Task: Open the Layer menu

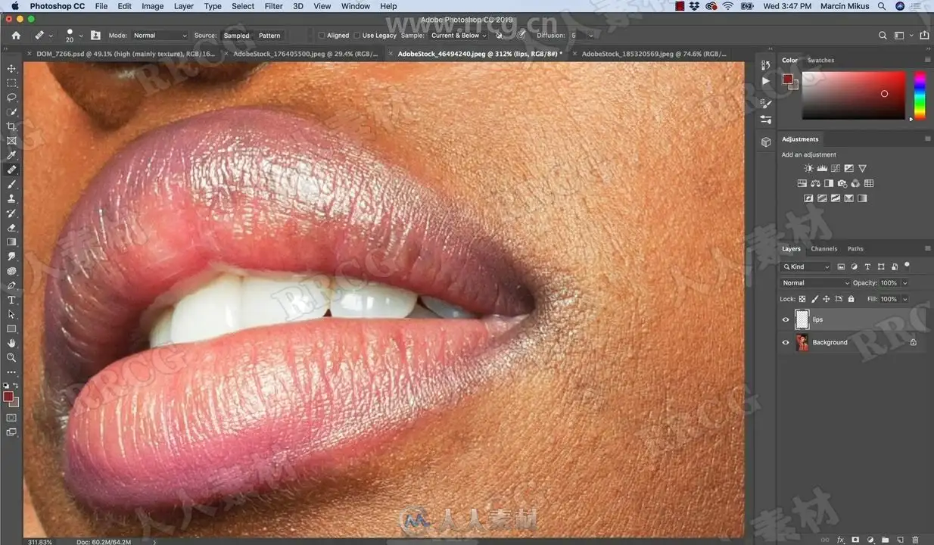Action: click(x=184, y=6)
